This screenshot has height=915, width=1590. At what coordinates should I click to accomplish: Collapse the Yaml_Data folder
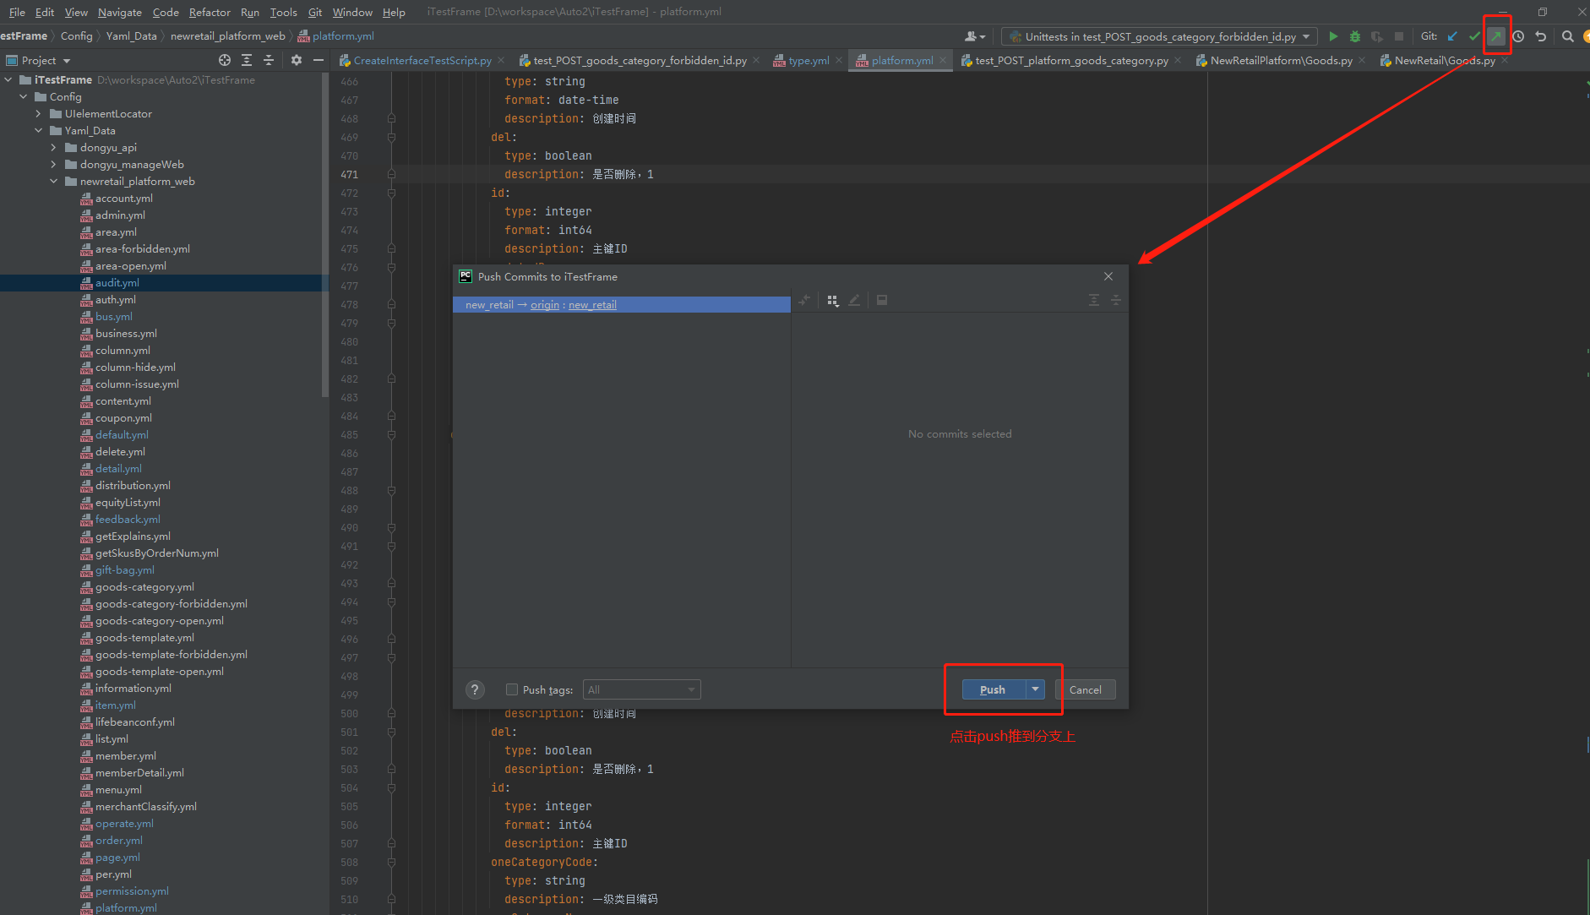(x=39, y=130)
